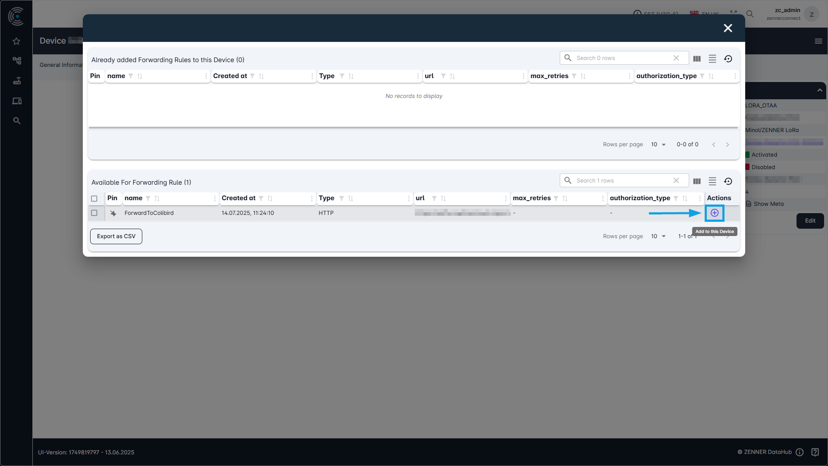Open search using the magnifier sidebar icon
This screenshot has height=466, width=828.
coord(16,121)
